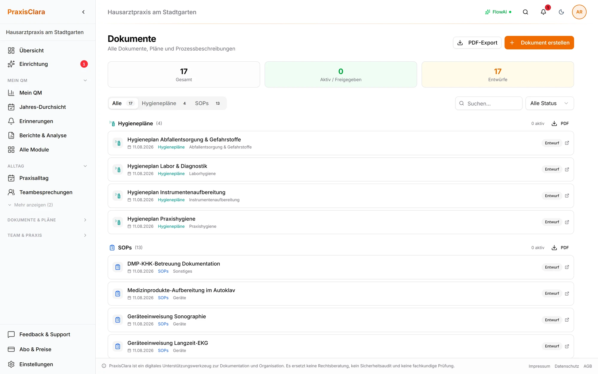The height and width of the screenshot is (374, 598).
Task: Click the PDF-Export button
Action: 477,43
